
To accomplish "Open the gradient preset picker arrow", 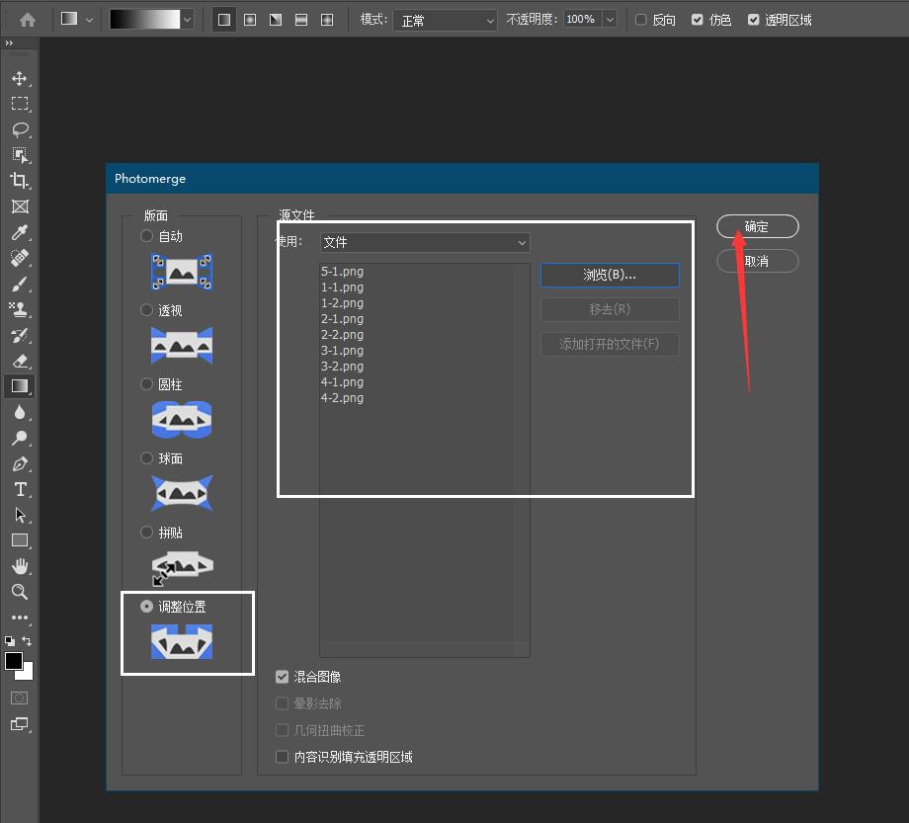I will (188, 20).
